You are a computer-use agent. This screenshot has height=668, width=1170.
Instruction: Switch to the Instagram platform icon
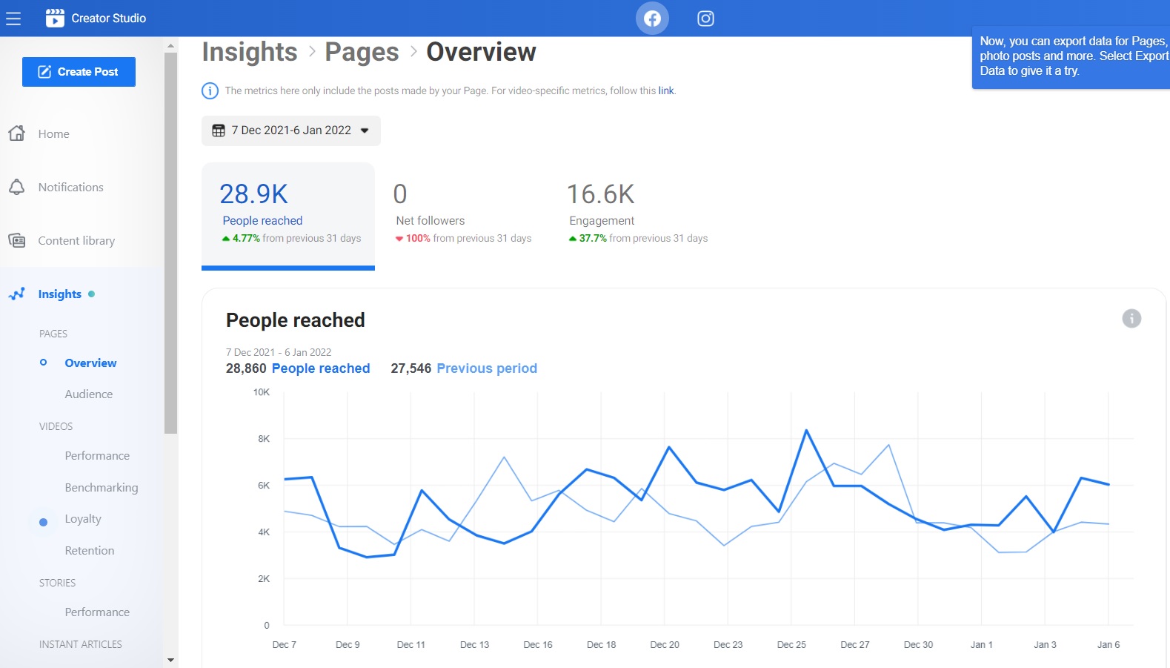tap(705, 19)
